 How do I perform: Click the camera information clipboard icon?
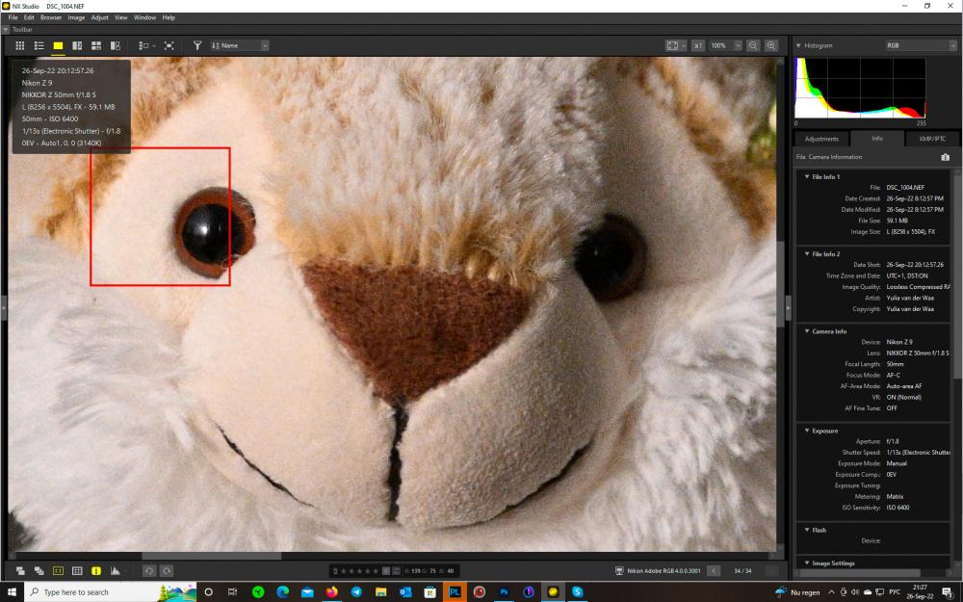946,157
